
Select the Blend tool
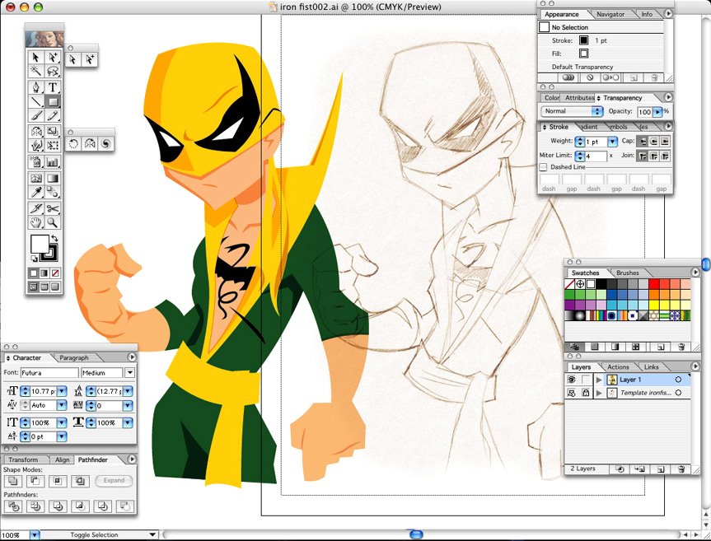(x=53, y=192)
